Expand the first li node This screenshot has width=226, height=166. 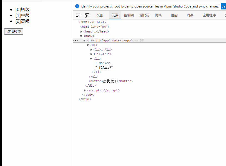[x=91, y=50]
